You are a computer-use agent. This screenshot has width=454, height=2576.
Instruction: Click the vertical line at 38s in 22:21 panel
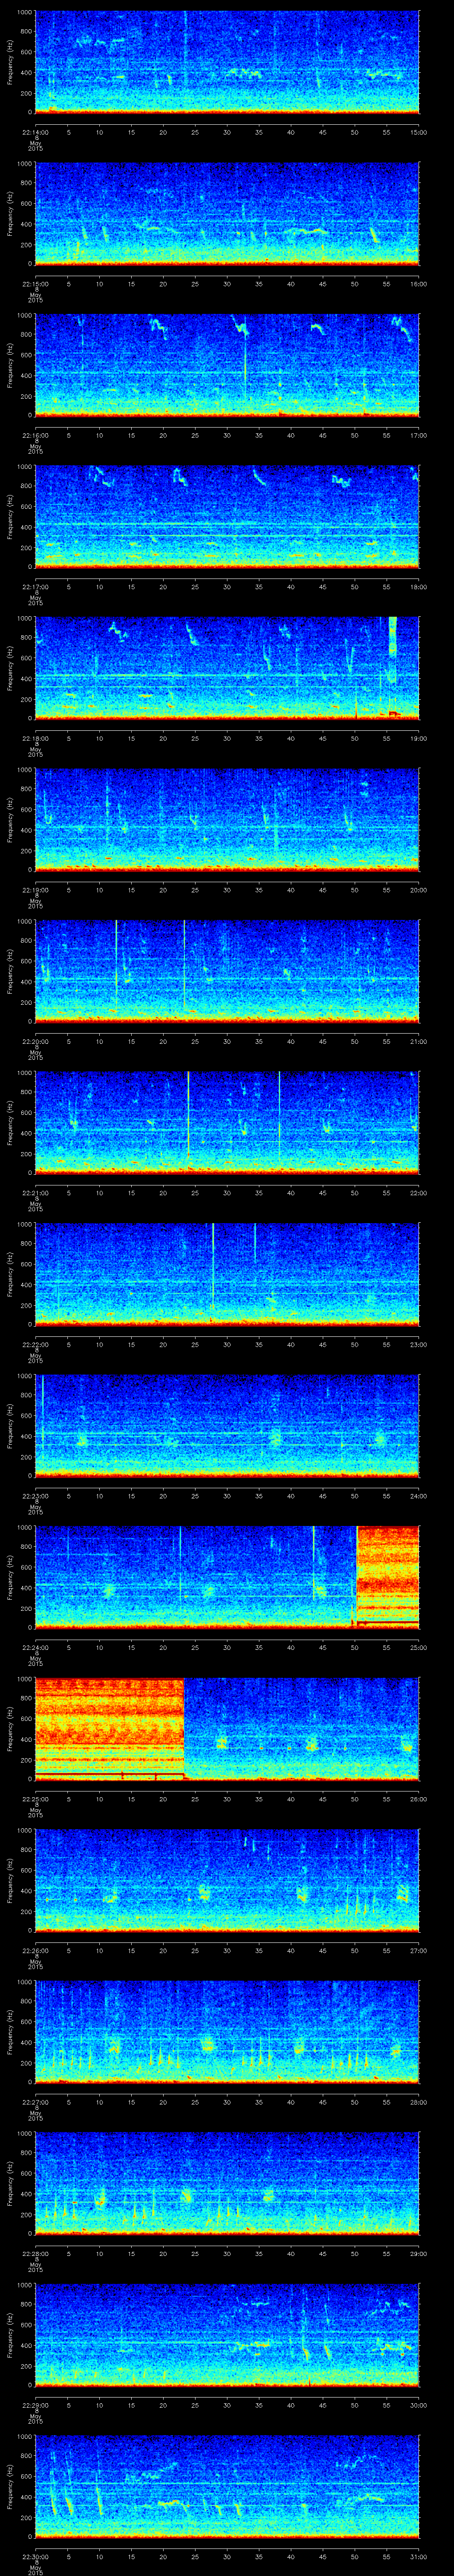279,1110
